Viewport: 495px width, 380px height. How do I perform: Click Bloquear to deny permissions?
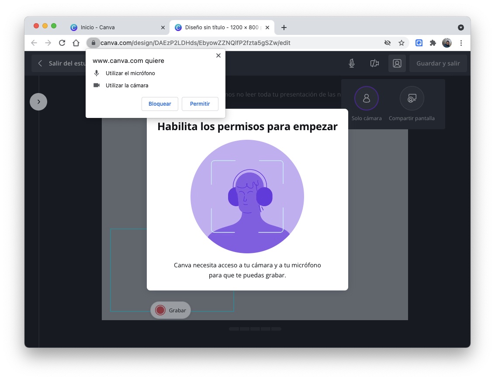pyautogui.click(x=160, y=104)
